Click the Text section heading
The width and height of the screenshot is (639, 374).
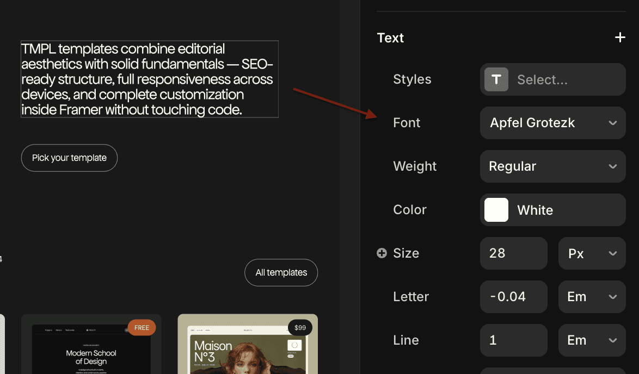390,38
